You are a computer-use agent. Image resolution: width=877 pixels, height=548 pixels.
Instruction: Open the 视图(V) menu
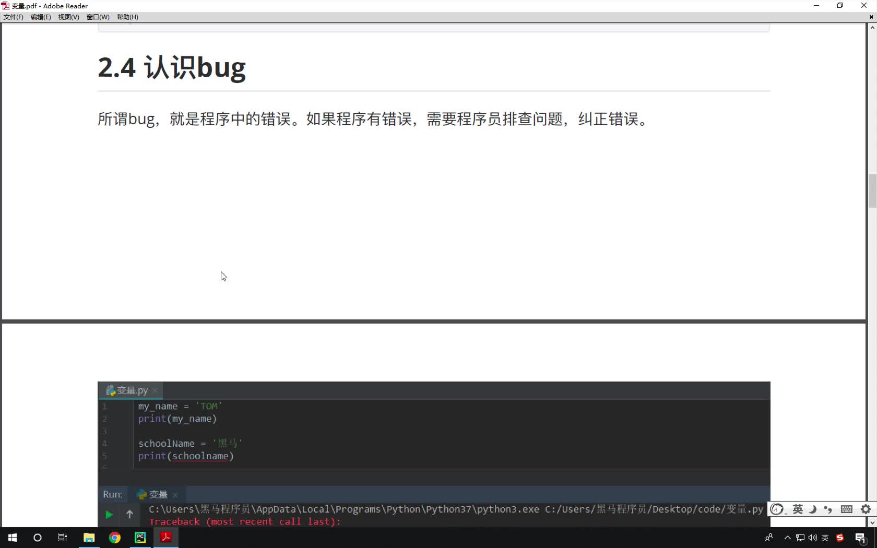68,17
